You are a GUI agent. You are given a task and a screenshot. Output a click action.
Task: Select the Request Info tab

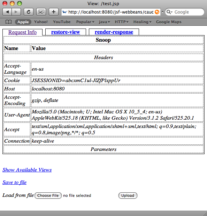tap(23, 32)
